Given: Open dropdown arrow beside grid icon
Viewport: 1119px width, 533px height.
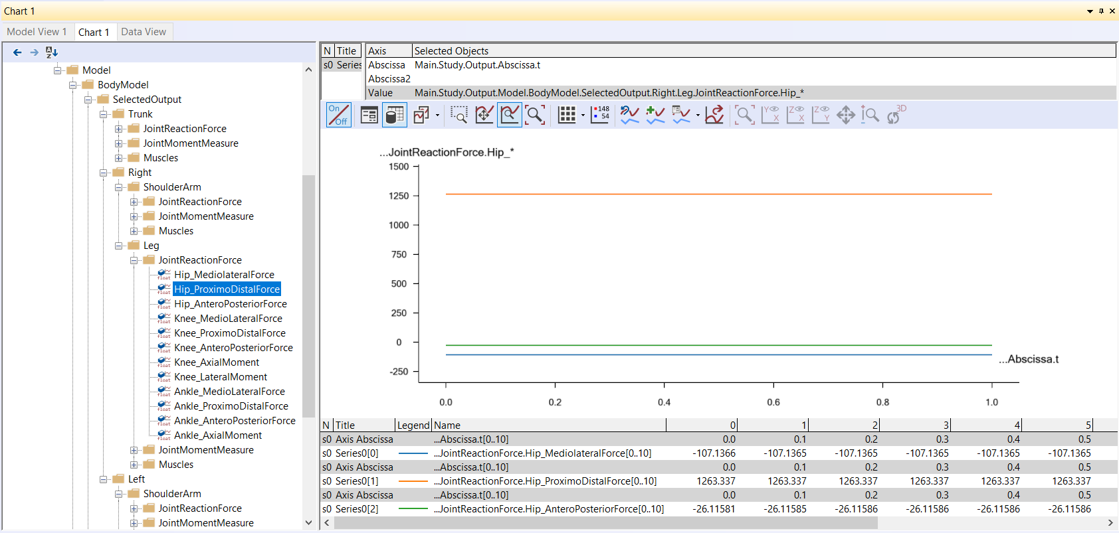Looking at the screenshot, I should 583,115.
